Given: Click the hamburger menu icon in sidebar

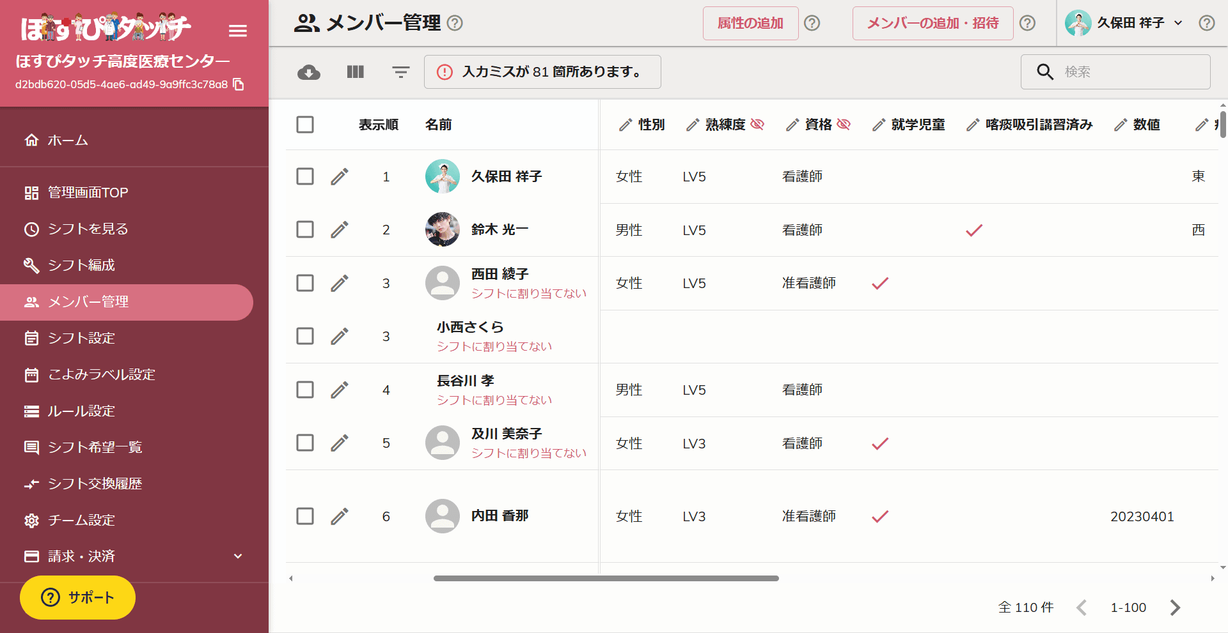Looking at the screenshot, I should click(238, 31).
